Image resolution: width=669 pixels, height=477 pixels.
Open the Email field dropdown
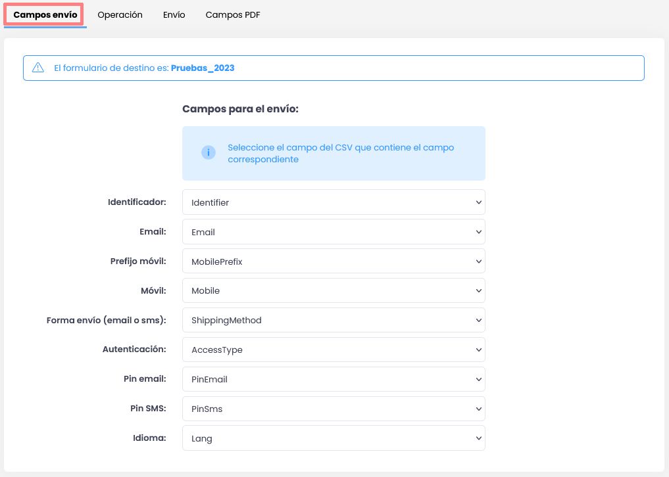tap(334, 232)
